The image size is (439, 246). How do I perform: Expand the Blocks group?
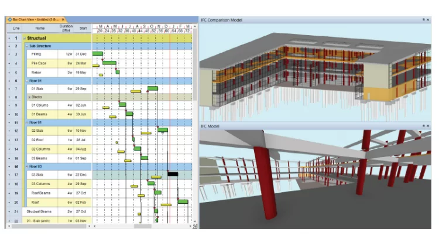click(x=29, y=97)
